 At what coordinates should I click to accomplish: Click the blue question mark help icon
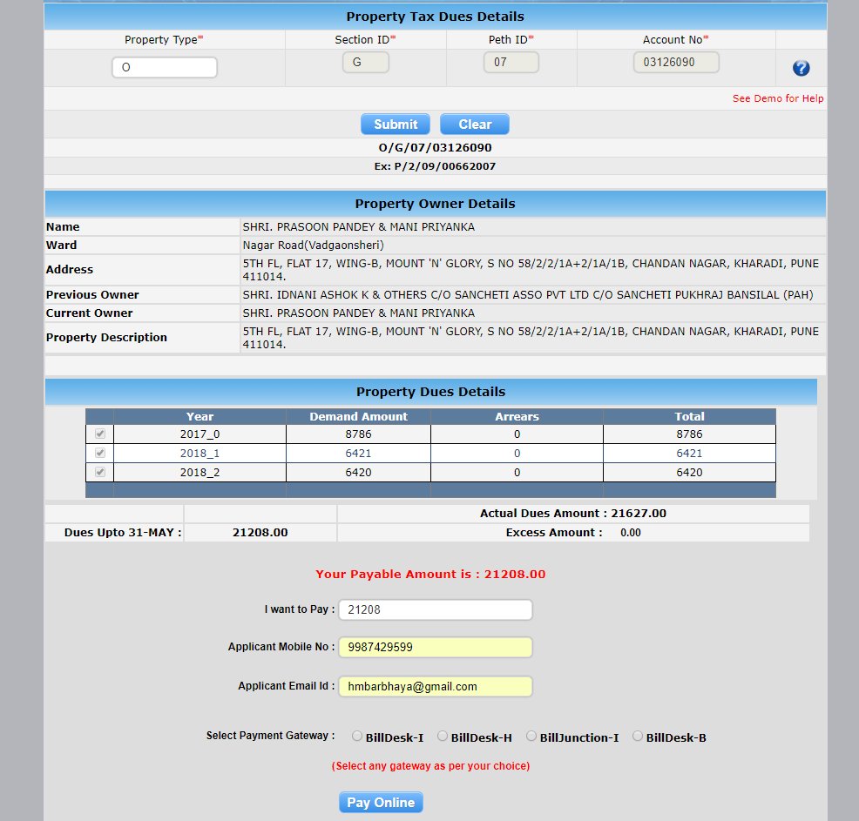coord(801,68)
